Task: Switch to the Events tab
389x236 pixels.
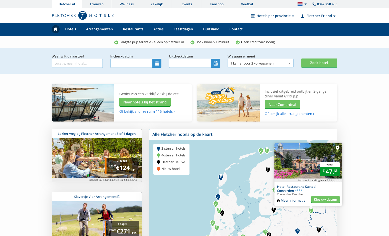Action: coord(187,4)
